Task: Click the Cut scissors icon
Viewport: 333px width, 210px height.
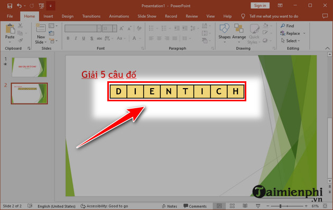Action: [20, 26]
